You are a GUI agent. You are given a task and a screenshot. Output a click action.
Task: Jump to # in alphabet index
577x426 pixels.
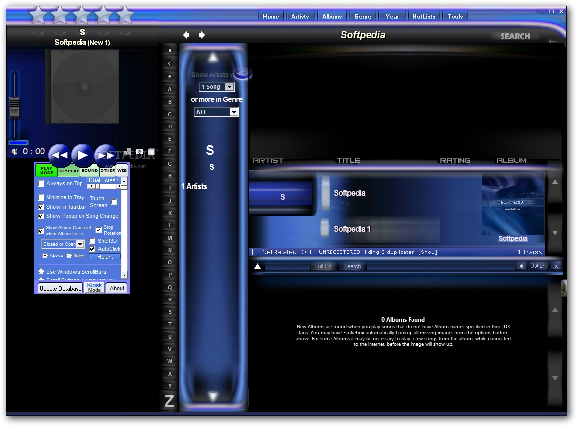tap(170, 77)
